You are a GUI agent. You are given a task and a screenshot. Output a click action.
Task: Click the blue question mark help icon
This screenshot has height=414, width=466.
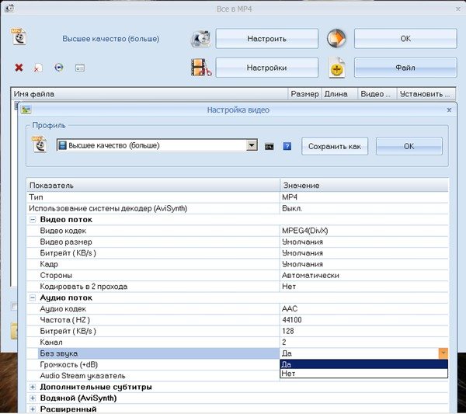coord(287,146)
